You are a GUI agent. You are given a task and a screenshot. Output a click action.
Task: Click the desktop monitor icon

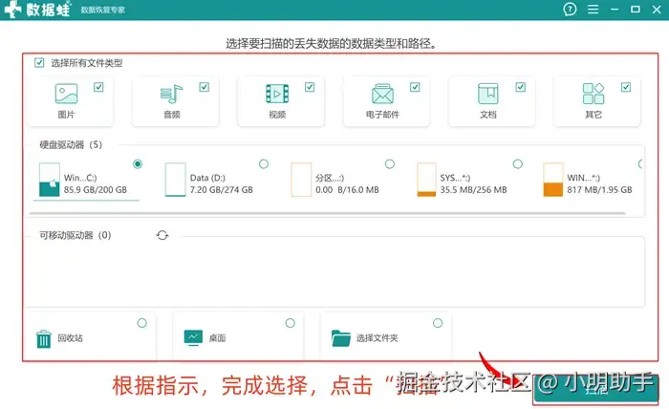tap(193, 337)
